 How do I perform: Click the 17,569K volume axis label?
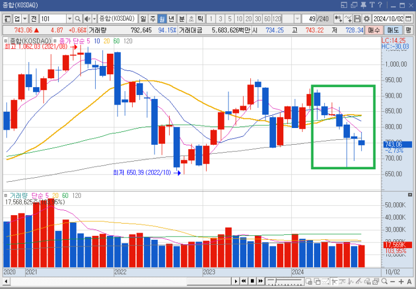tap(398, 245)
